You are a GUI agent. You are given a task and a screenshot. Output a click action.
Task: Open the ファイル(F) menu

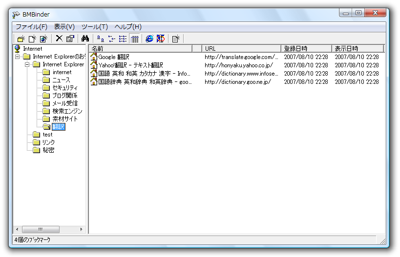coord(32,27)
